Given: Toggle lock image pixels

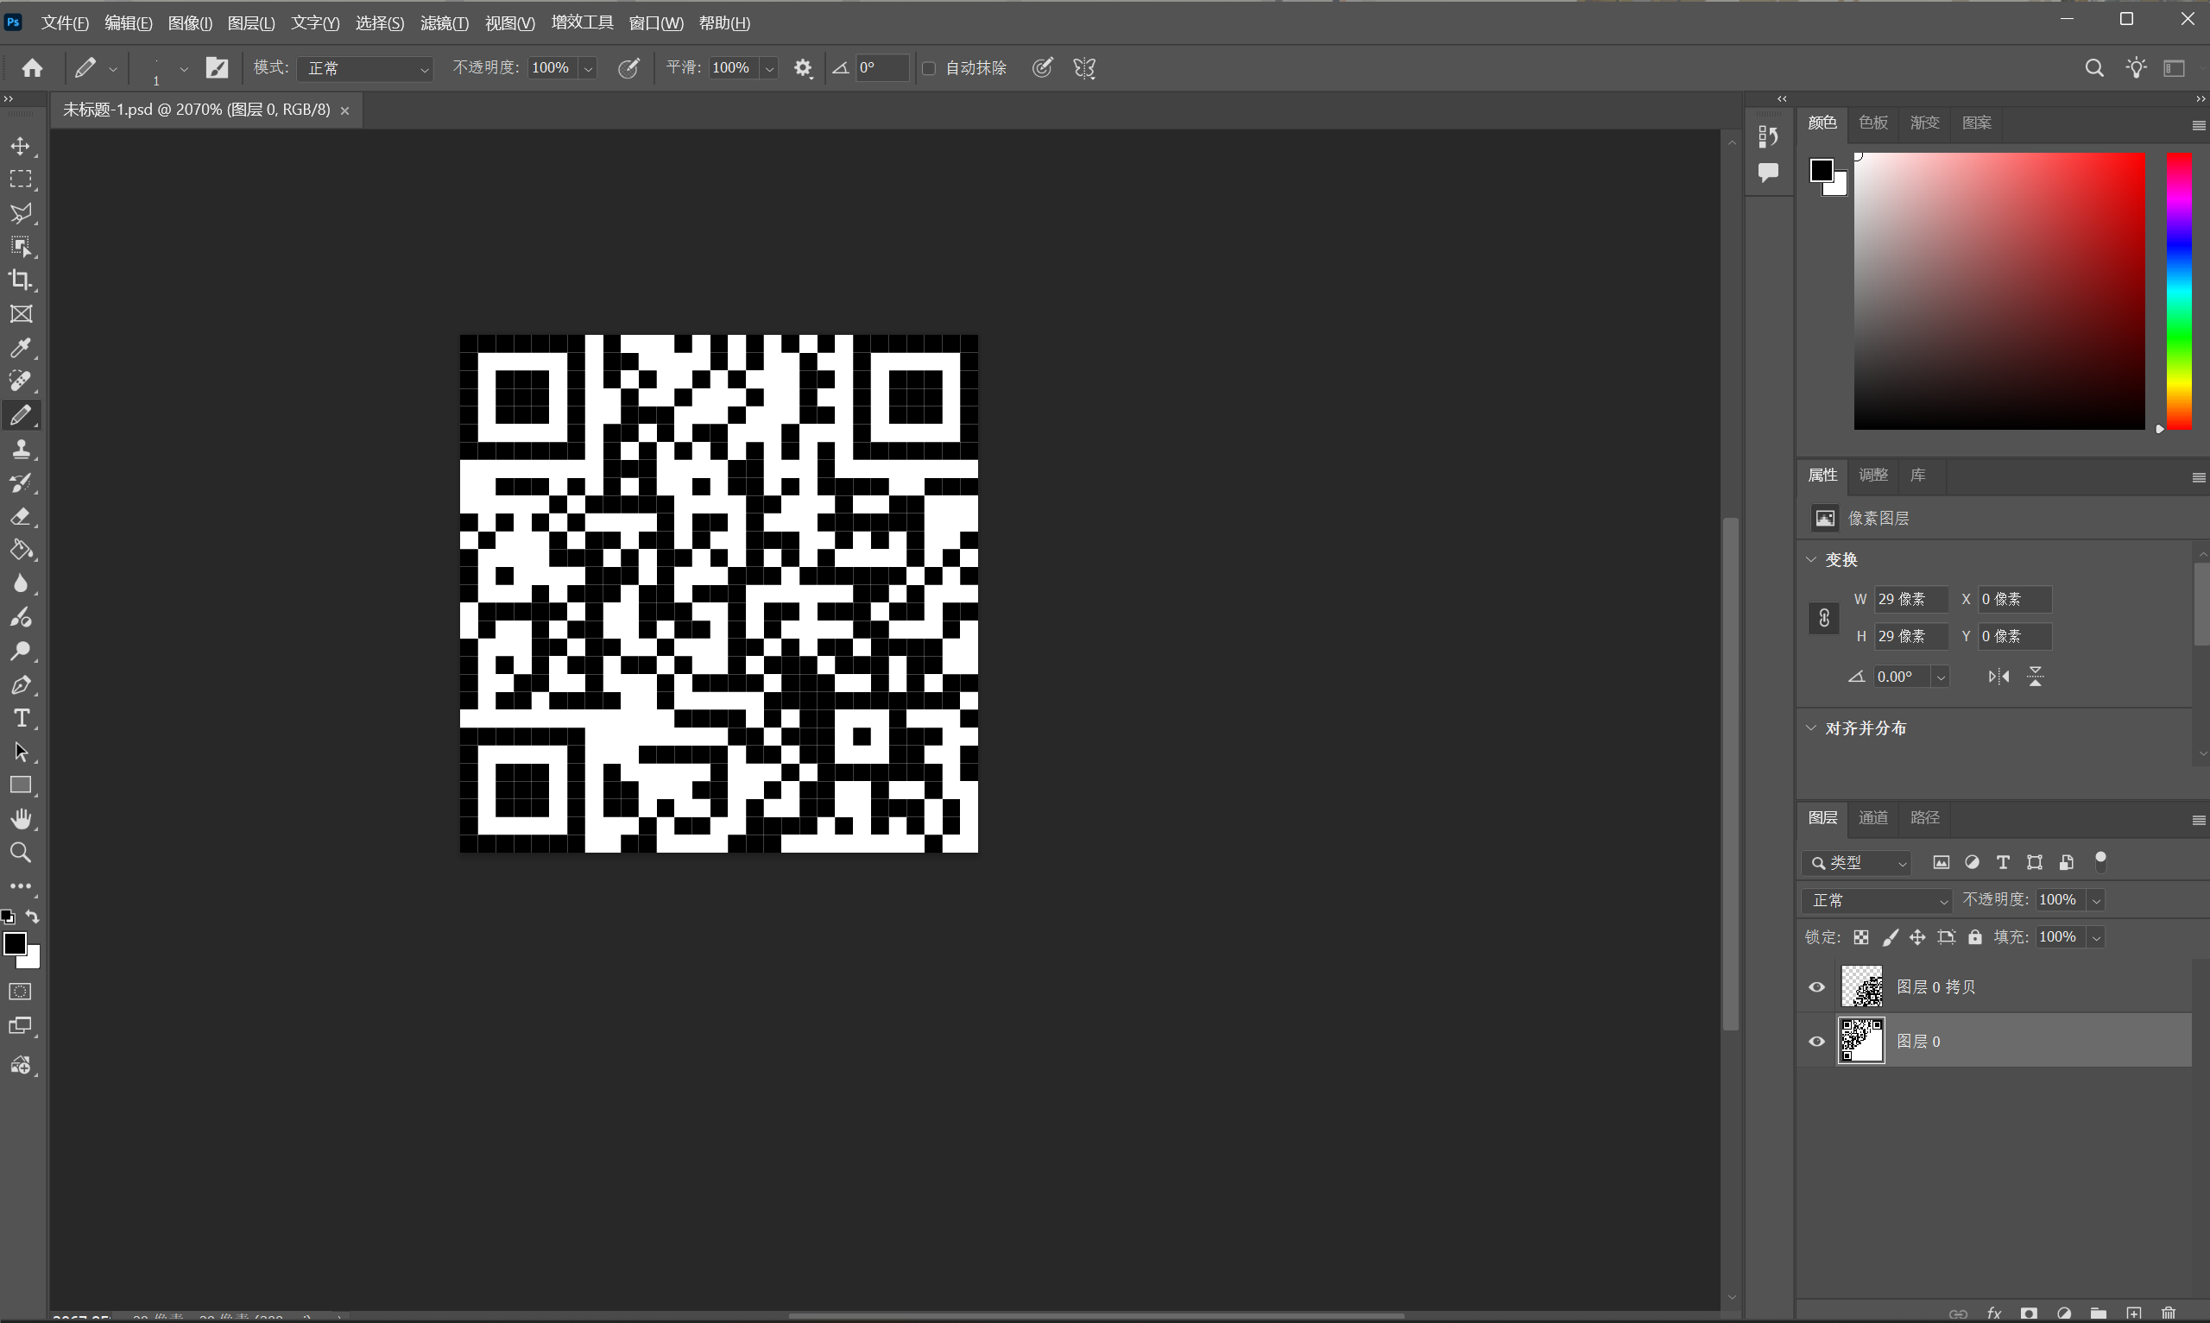Looking at the screenshot, I should [x=1889, y=937].
